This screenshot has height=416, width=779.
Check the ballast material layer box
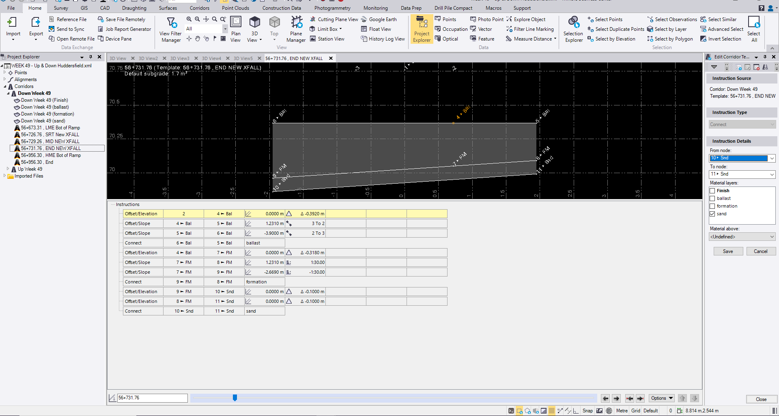point(712,198)
